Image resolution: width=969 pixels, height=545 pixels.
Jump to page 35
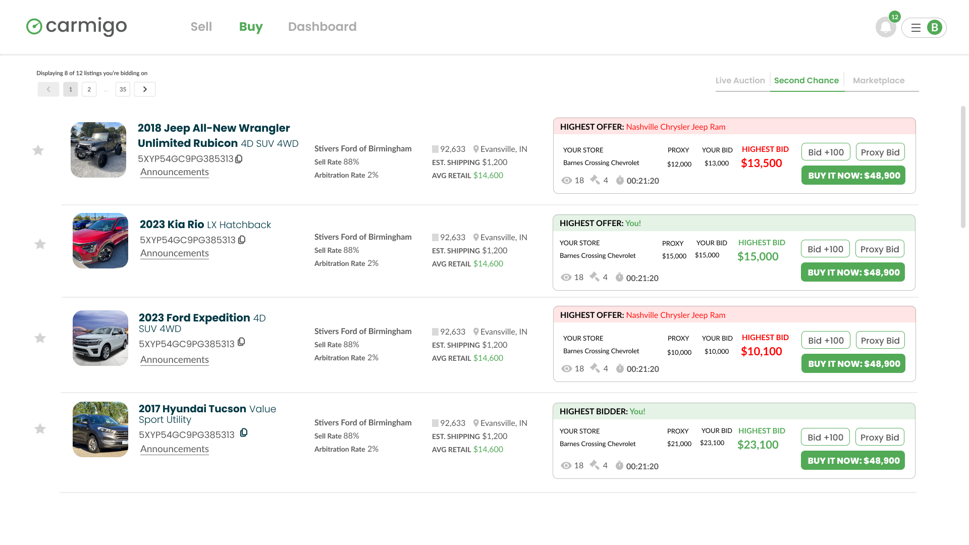point(123,89)
